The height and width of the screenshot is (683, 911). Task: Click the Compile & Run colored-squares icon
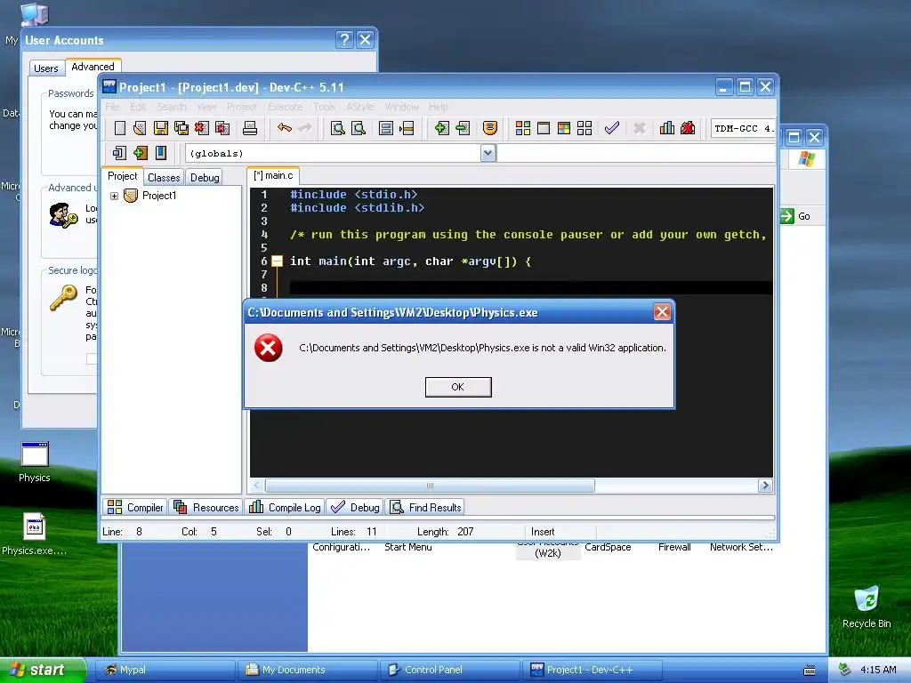click(x=563, y=128)
